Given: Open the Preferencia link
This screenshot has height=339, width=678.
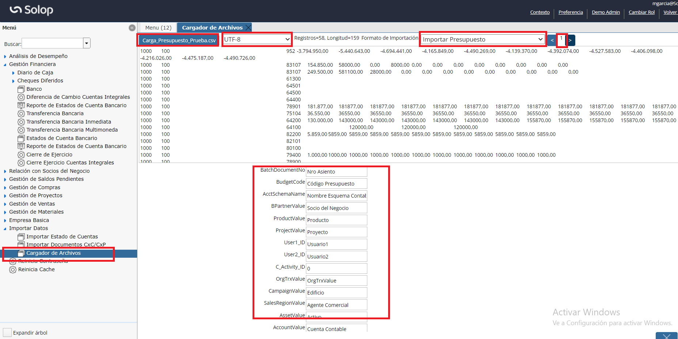Looking at the screenshot, I should tap(570, 12).
